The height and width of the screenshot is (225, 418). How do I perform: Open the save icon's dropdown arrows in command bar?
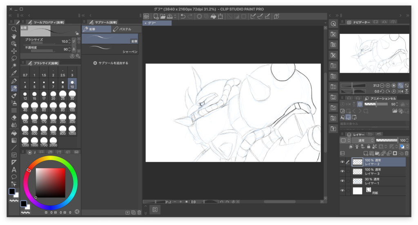(x=175, y=16)
